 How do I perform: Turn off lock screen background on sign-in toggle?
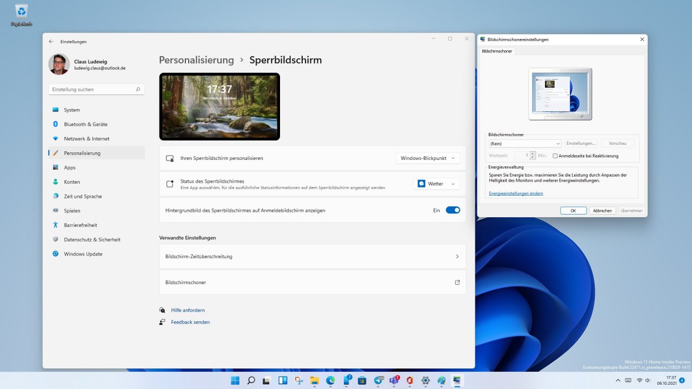coord(453,210)
